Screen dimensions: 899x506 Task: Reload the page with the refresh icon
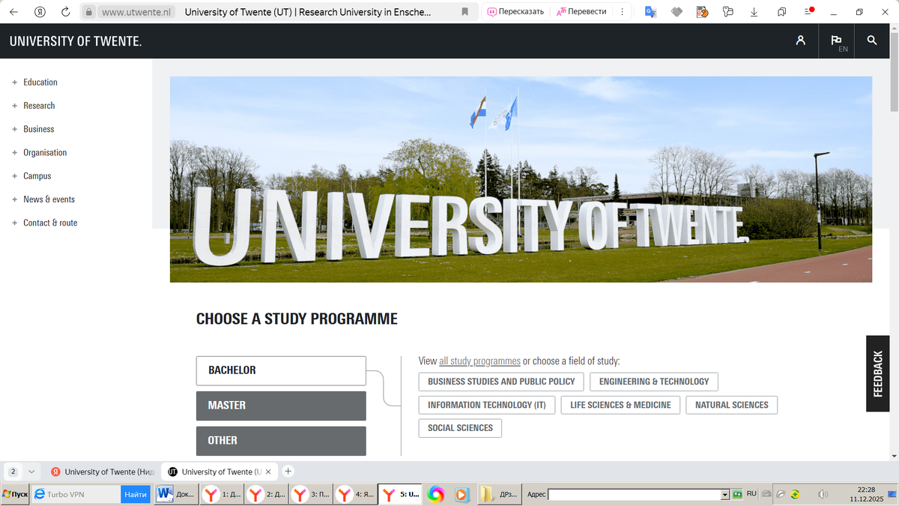pos(66,12)
